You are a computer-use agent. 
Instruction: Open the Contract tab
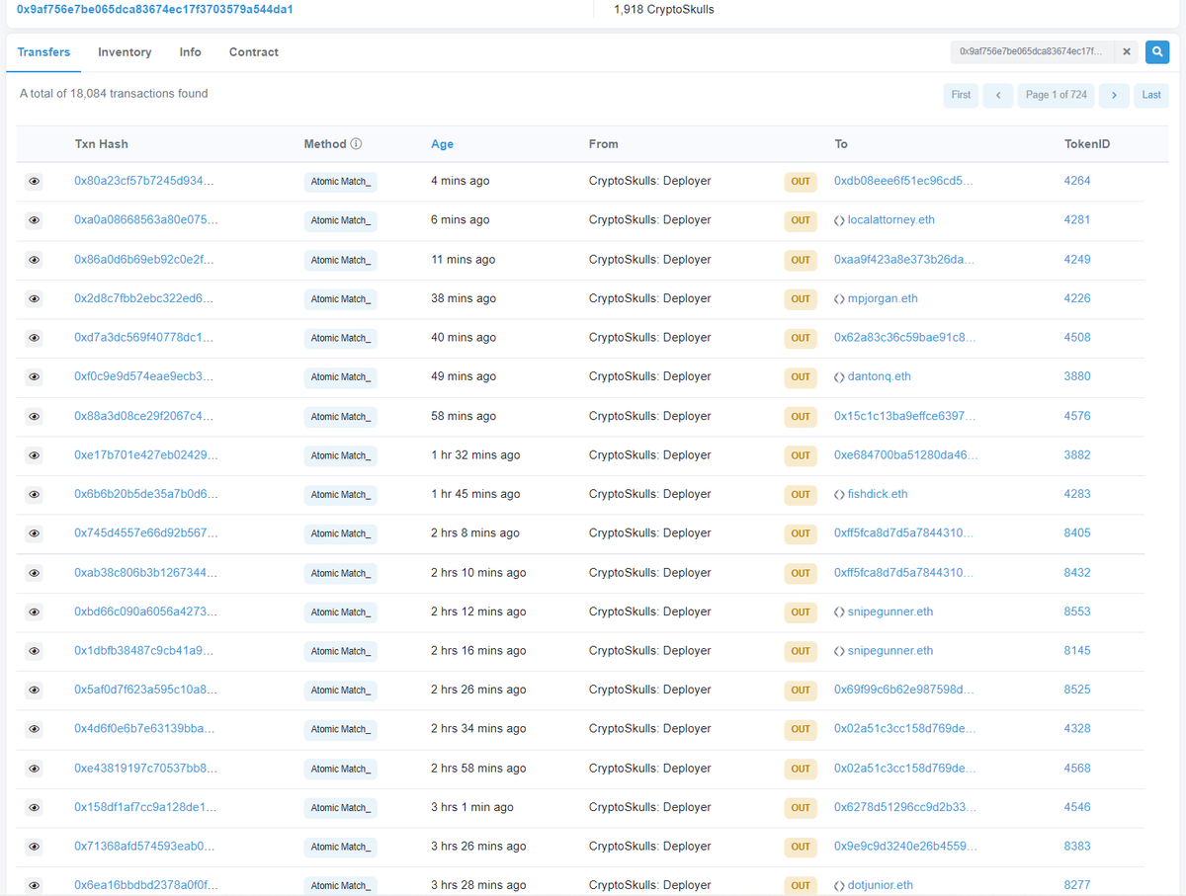[x=254, y=52]
